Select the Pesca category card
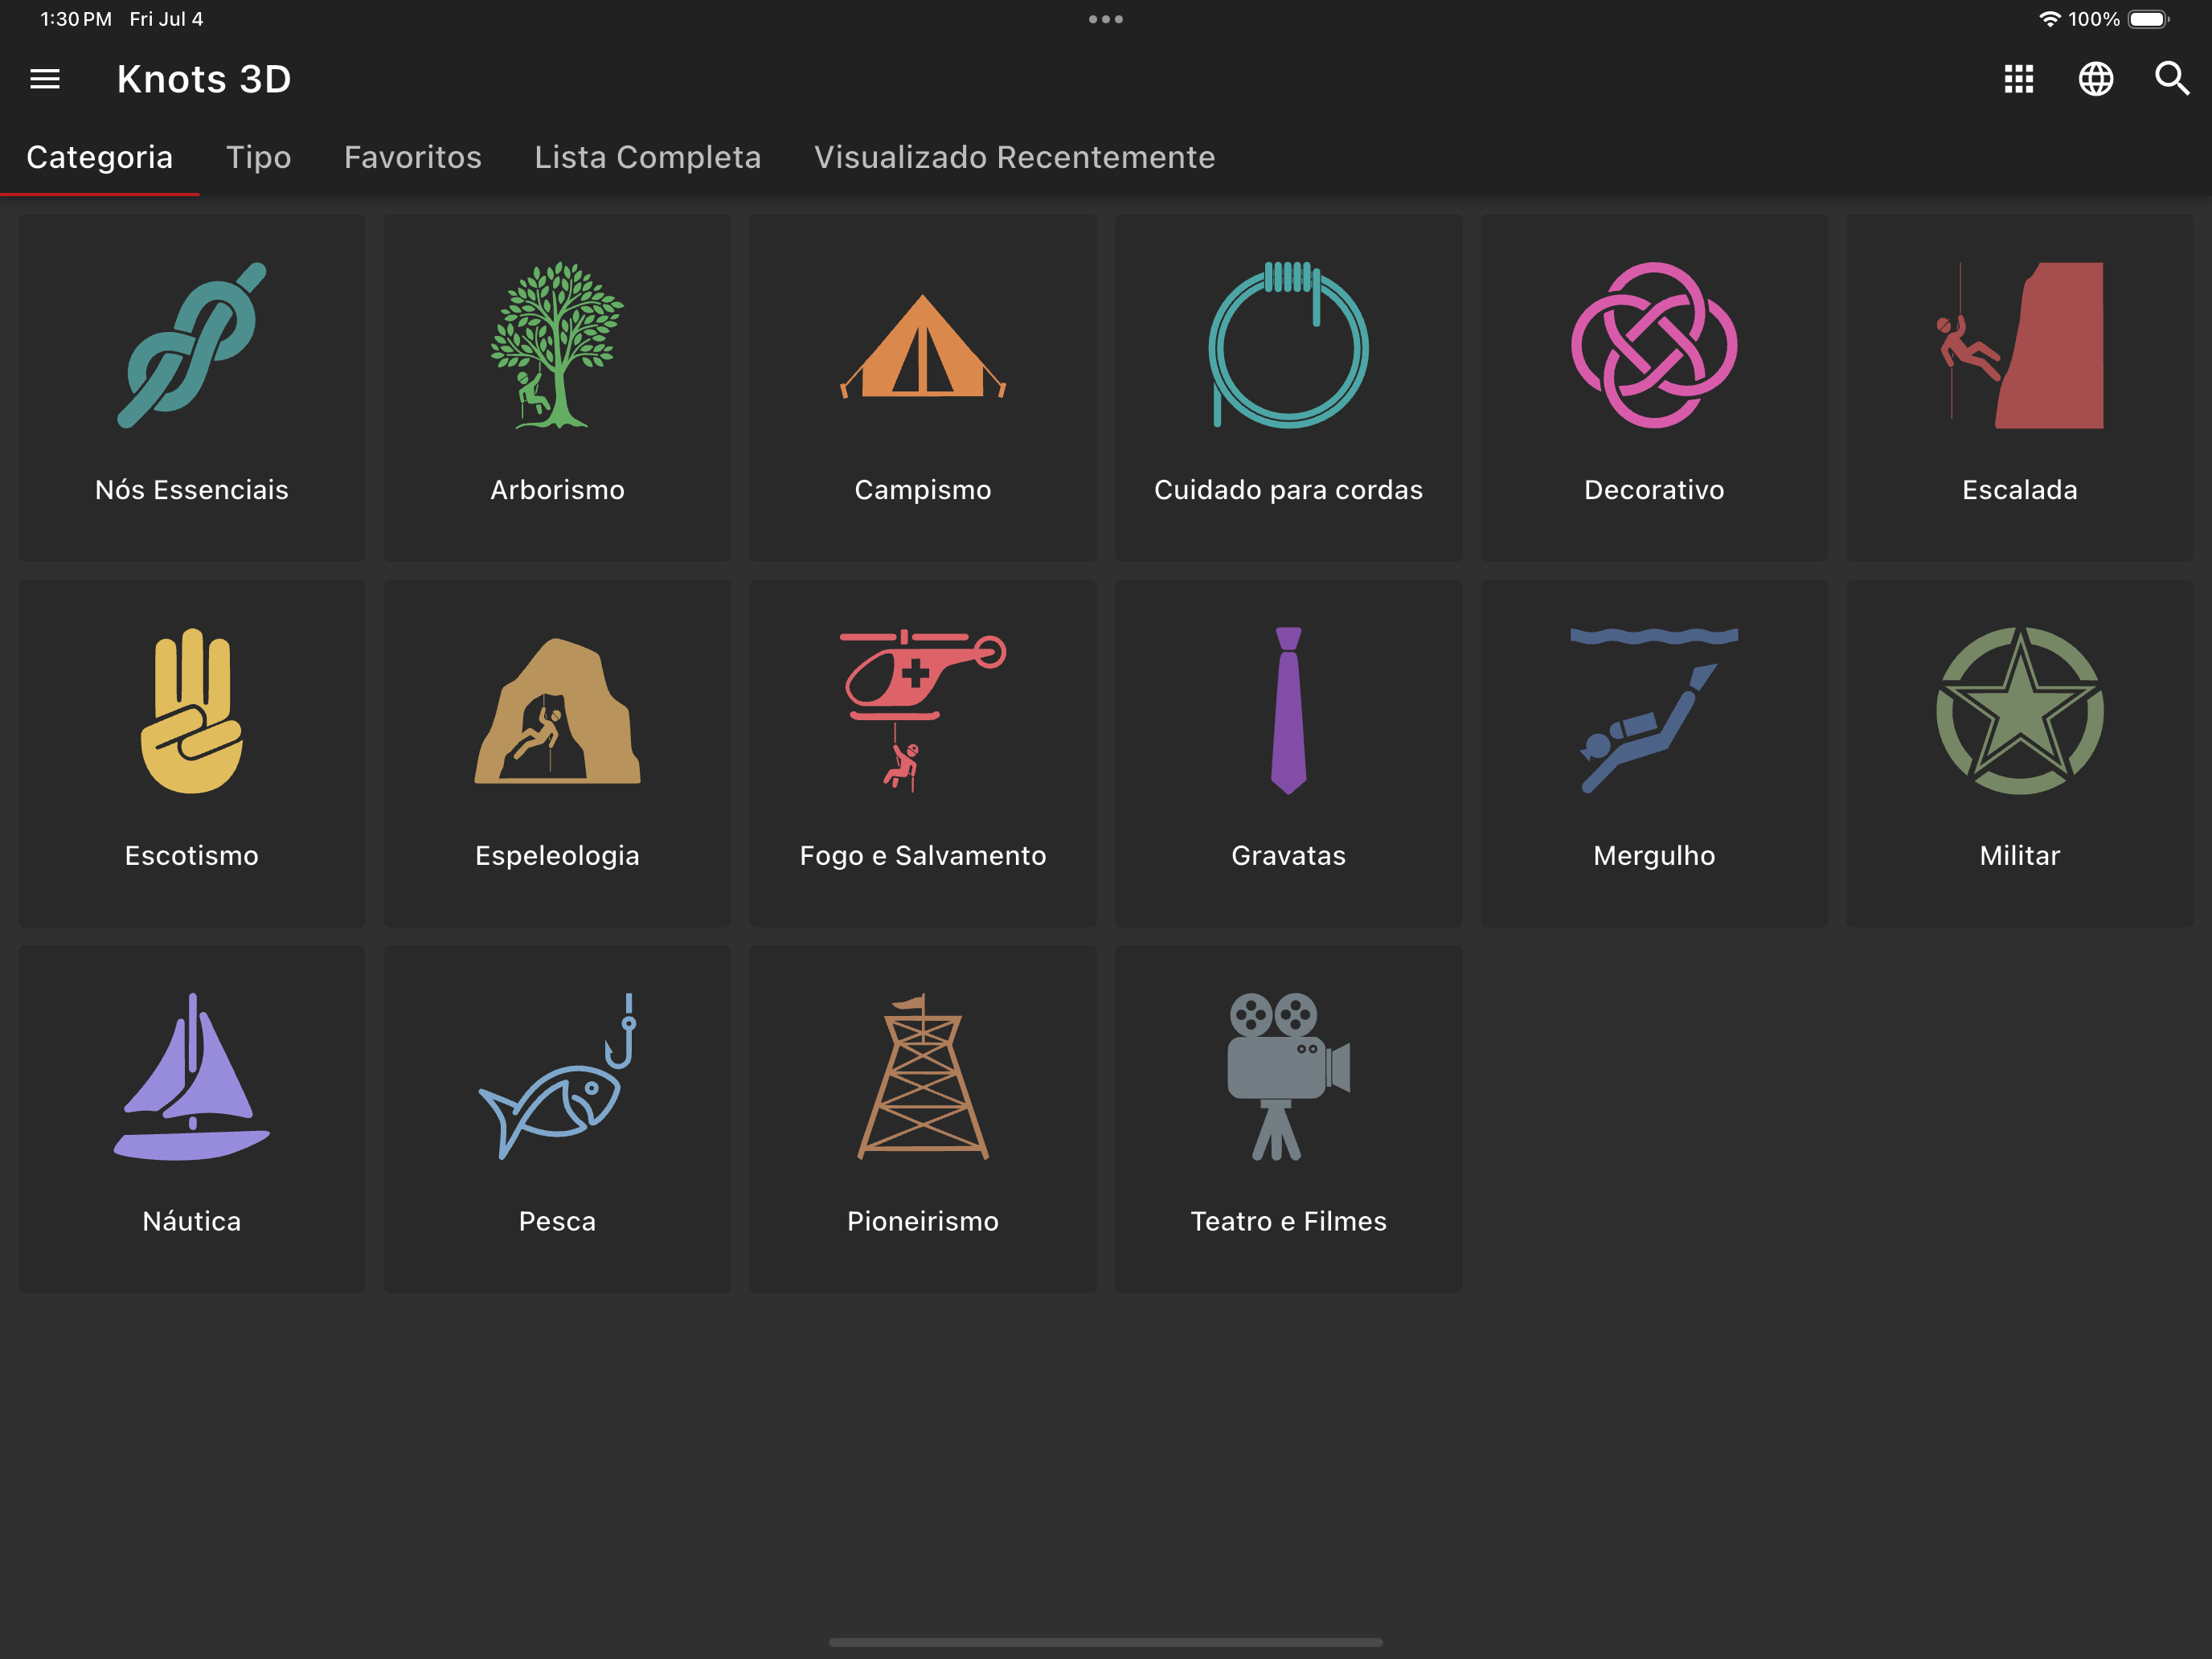The image size is (2212, 1659). [x=557, y=1119]
